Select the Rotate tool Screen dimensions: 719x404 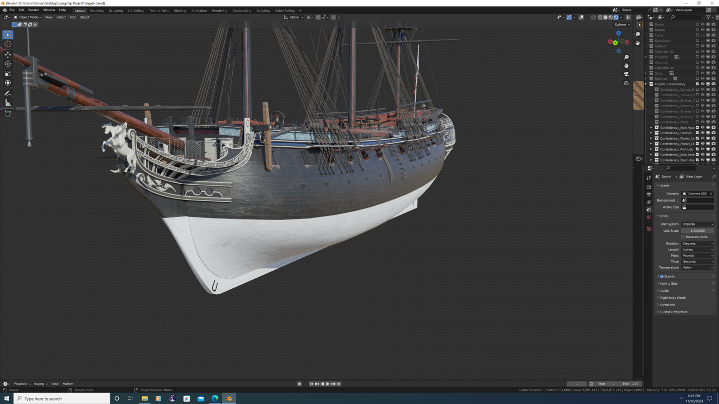click(x=7, y=64)
